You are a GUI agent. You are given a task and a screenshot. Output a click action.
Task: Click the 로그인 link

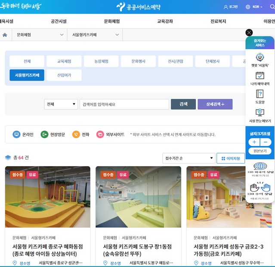pyautogui.click(x=233, y=7)
